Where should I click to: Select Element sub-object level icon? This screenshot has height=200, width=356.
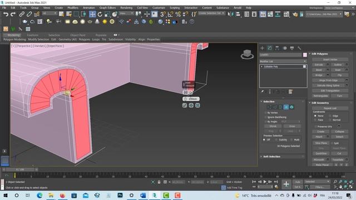[291, 107]
